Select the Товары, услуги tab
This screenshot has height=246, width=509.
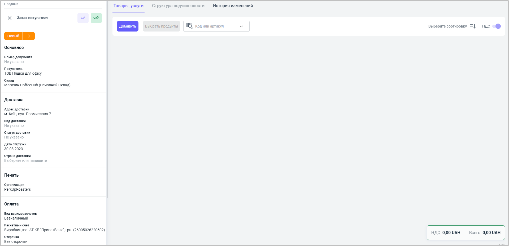click(x=128, y=6)
